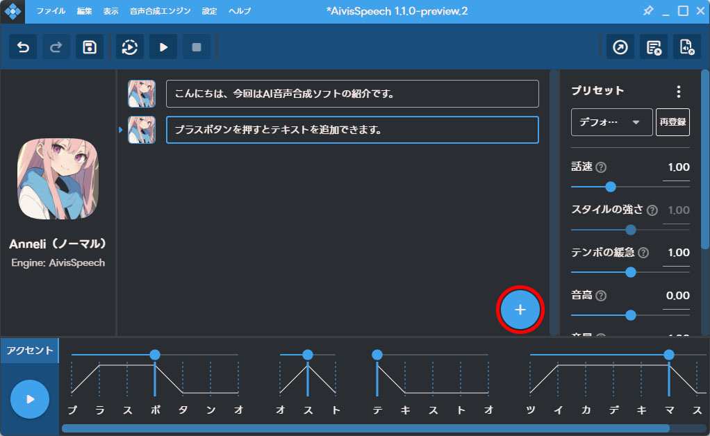
Task: Click the audio file import/export icon at far right
Action: pyautogui.click(x=686, y=47)
